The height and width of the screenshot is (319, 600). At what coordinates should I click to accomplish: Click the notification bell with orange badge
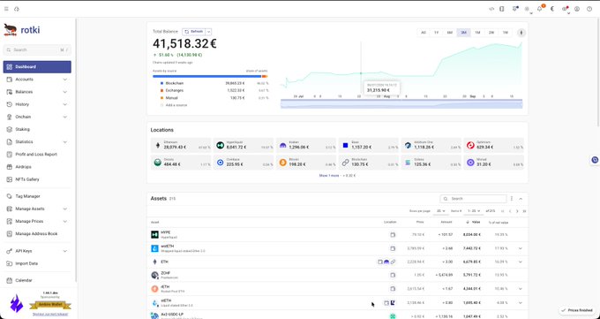(x=540, y=9)
